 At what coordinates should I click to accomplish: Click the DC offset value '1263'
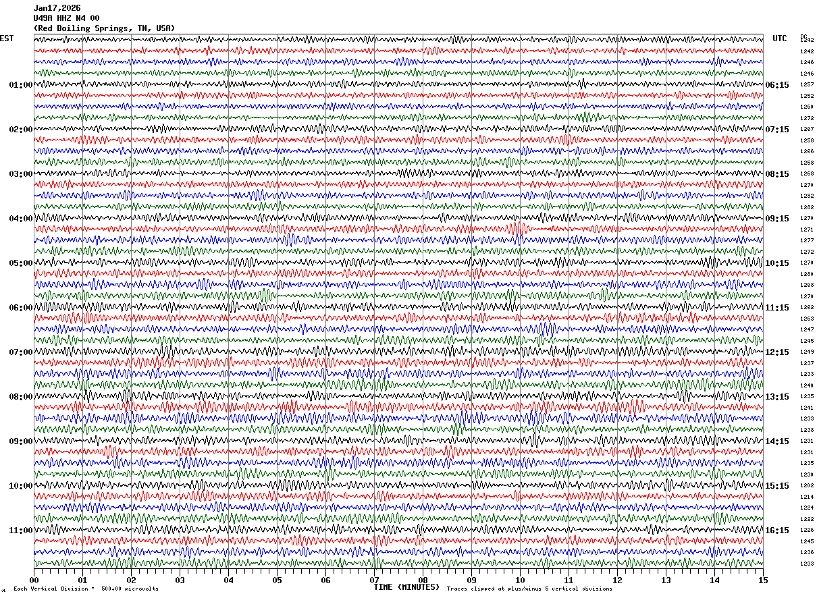pyautogui.click(x=807, y=319)
